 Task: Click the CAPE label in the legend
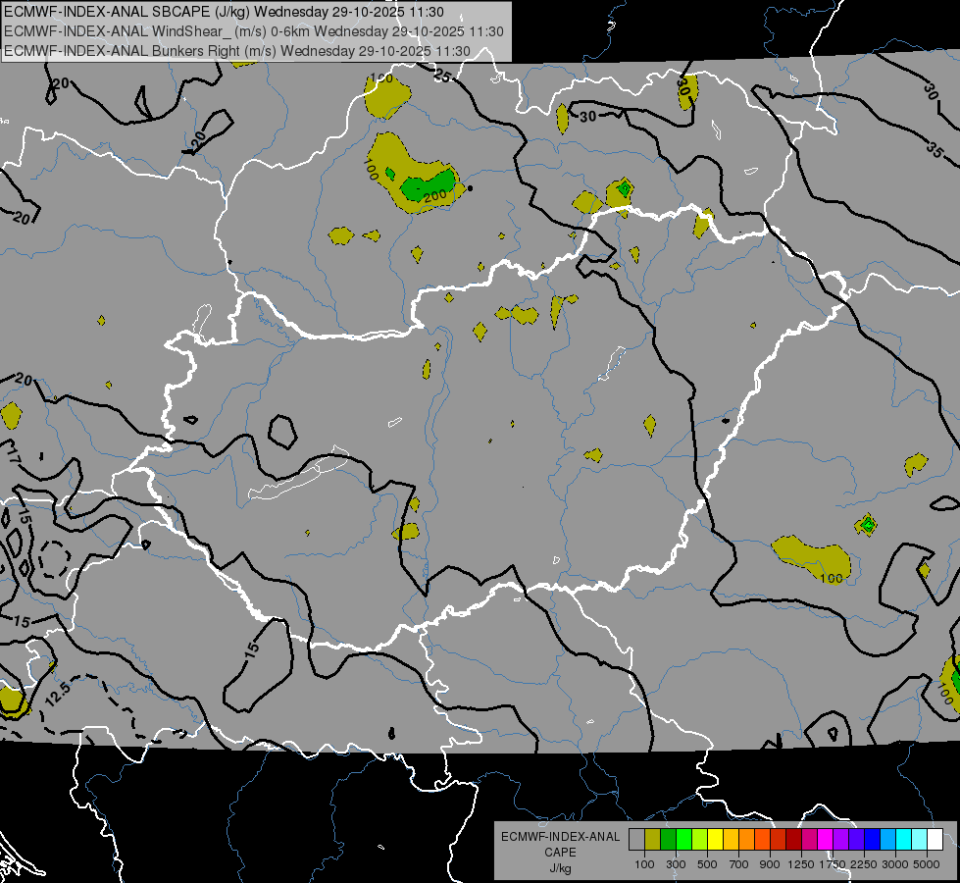click(x=560, y=853)
